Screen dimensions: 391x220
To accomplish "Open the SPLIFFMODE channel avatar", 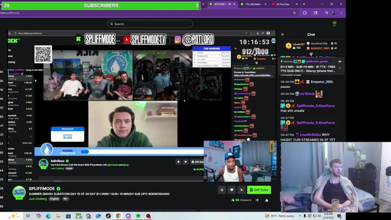I will 19,193.
